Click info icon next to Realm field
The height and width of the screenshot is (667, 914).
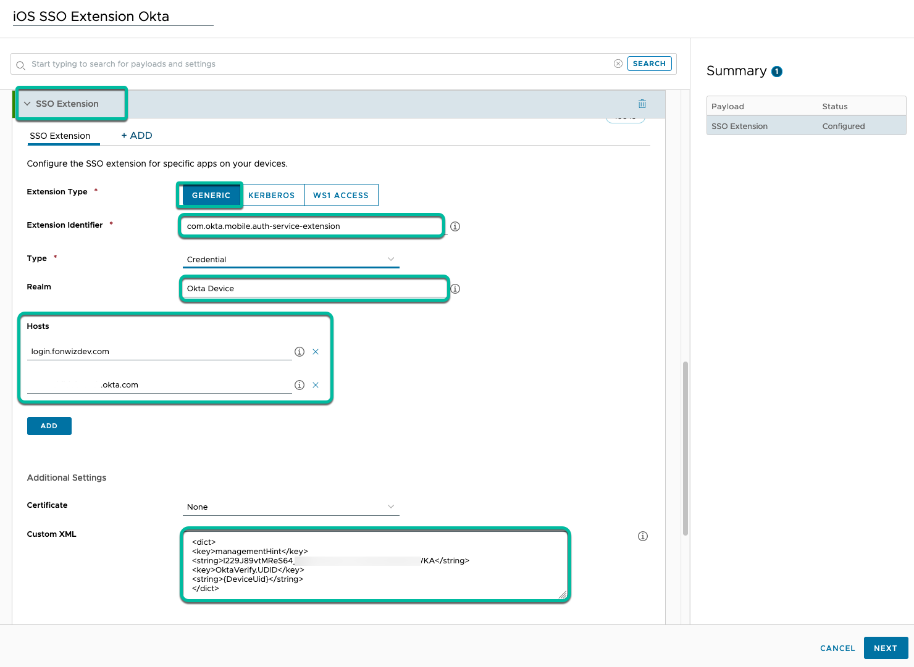(x=455, y=289)
